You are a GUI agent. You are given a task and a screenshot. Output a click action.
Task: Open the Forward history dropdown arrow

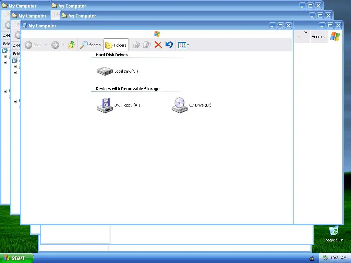click(63, 45)
